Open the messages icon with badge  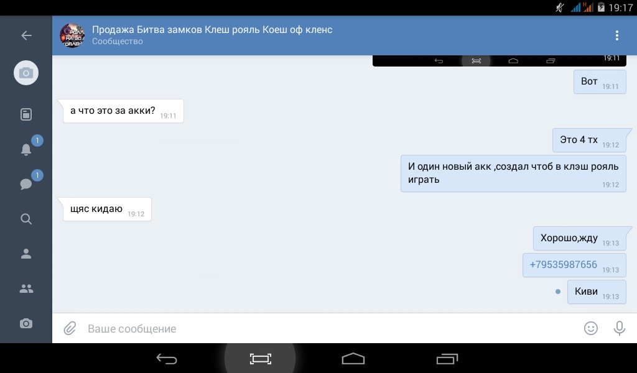tap(26, 184)
